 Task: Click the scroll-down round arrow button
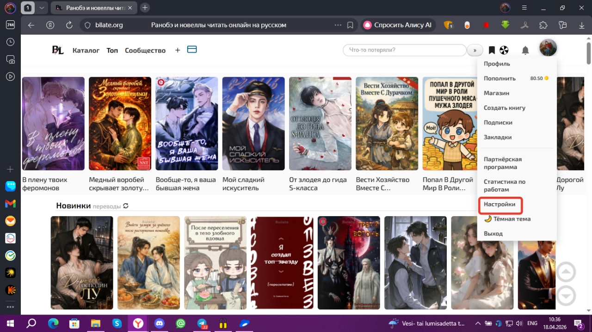click(x=566, y=296)
